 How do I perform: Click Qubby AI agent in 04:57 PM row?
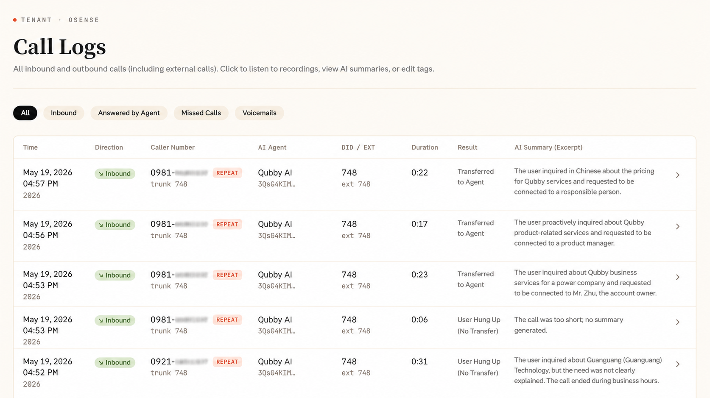tap(275, 173)
